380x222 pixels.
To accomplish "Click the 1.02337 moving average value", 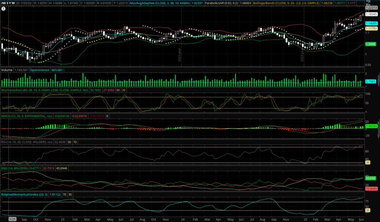I will pos(197,3).
